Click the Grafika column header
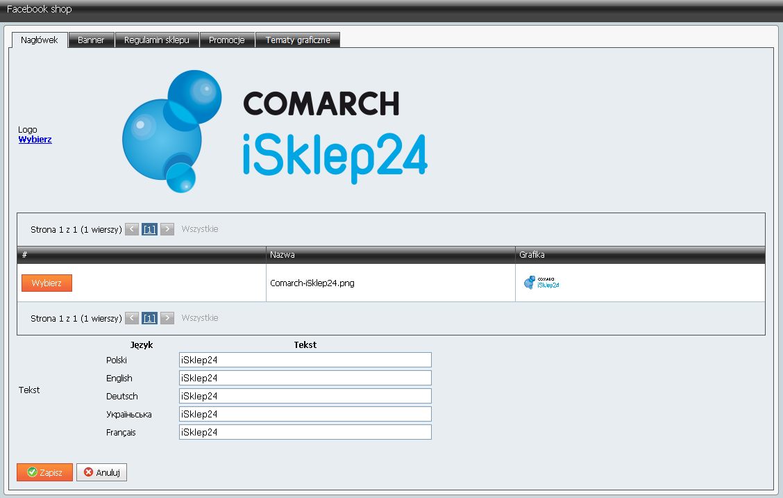783x498 pixels. pos(640,255)
